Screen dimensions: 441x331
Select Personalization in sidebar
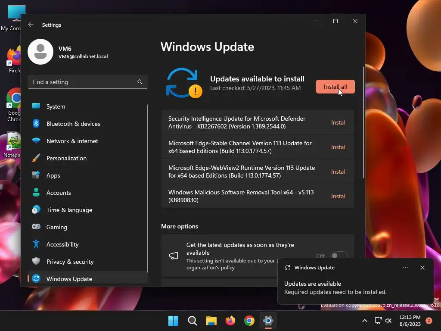click(88, 158)
